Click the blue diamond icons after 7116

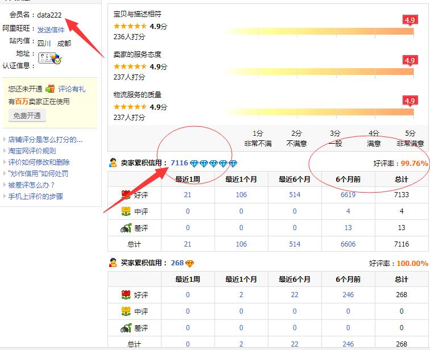[213, 164]
